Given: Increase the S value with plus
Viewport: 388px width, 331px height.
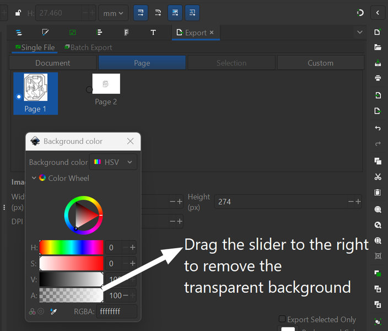Looking at the screenshot, I should pos(133,263).
